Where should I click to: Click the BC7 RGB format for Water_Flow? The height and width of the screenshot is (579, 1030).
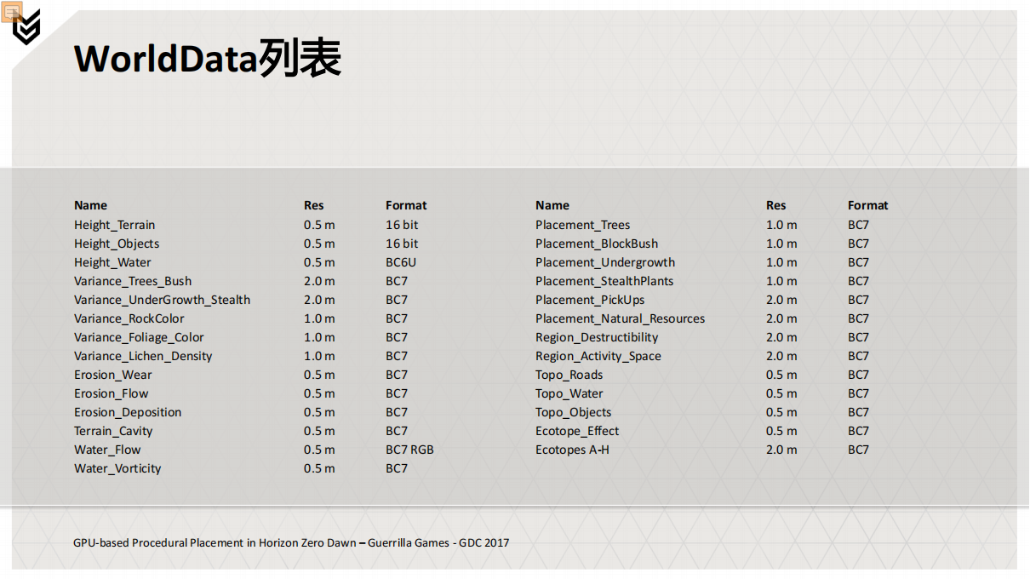409,450
